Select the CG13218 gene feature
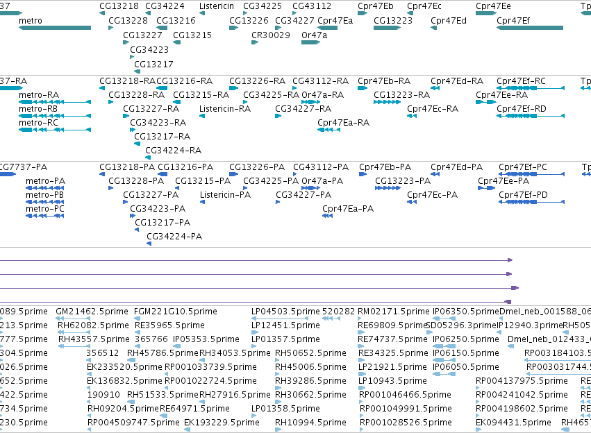The height and width of the screenshot is (433, 591). click(x=102, y=14)
